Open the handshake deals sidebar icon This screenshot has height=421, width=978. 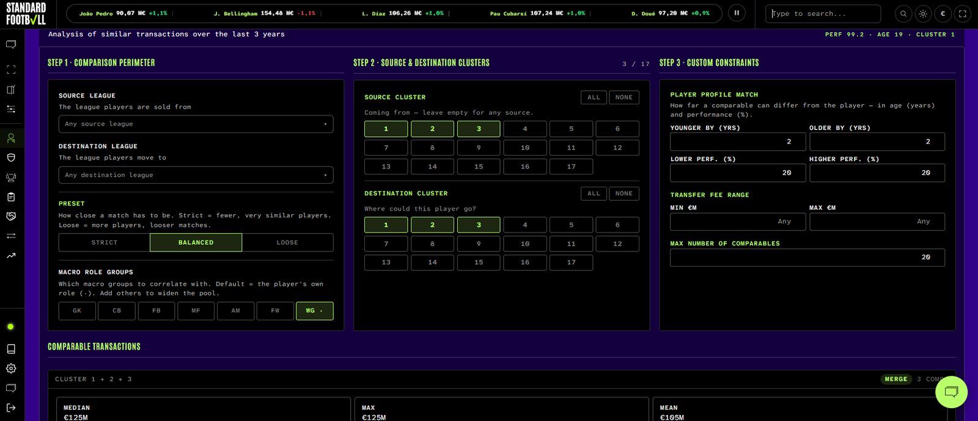11,217
